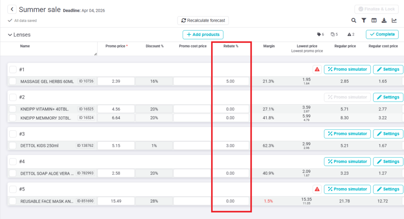This screenshot has width=404, height=219.
Task: Click the Margin column header
Action: tap(269, 46)
